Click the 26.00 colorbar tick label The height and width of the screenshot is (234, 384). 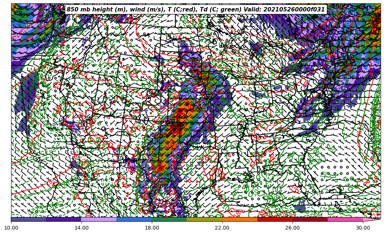[293, 228]
